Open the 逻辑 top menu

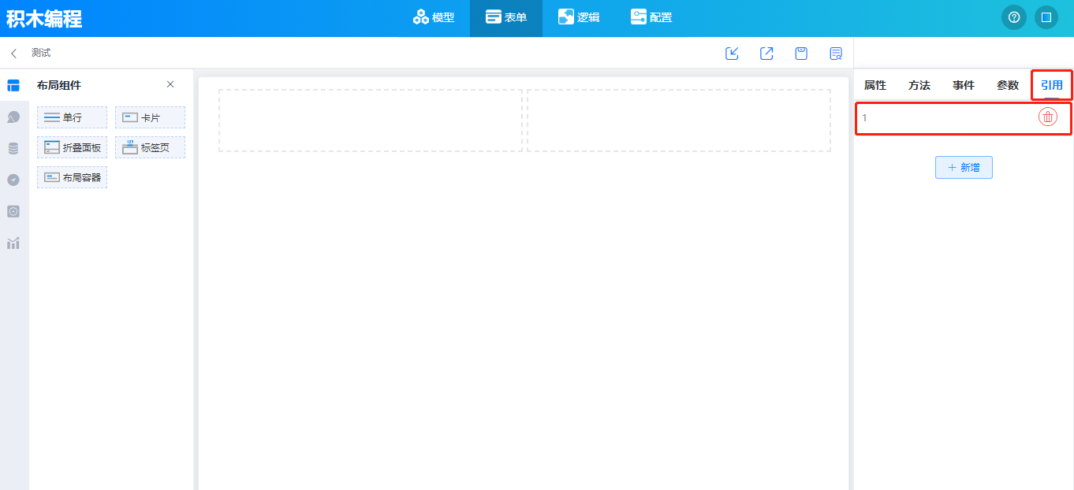tap(579, 17)
